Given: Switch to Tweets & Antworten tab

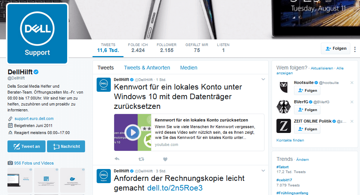Looking at the screenshot, I should (147, 68).
